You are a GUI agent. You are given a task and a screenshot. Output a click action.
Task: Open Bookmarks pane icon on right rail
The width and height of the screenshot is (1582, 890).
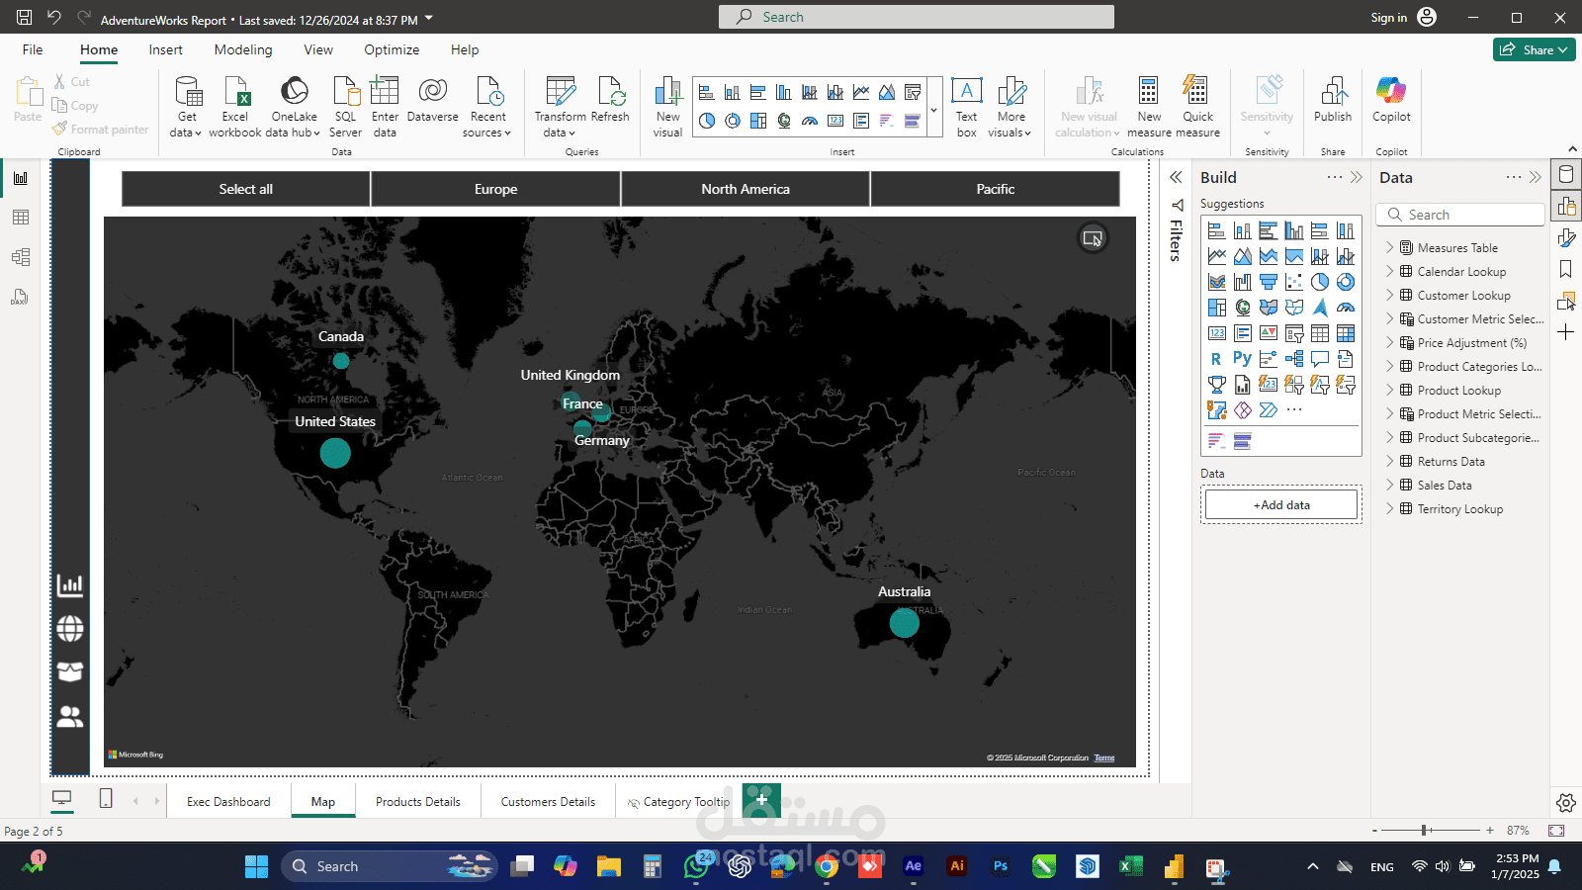1566,269
